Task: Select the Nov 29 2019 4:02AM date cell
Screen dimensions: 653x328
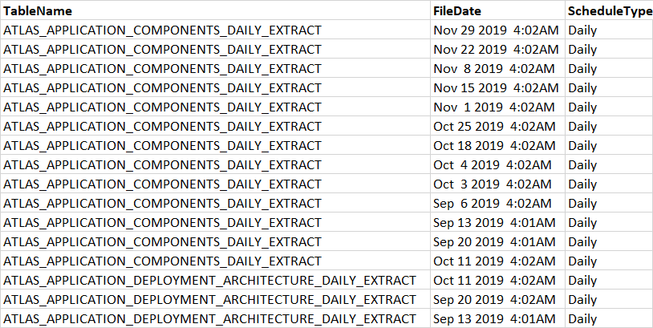Action: [x=496, y=30]
